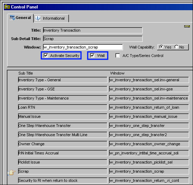Click the Control Panel title bar icon

pos(7,7)
